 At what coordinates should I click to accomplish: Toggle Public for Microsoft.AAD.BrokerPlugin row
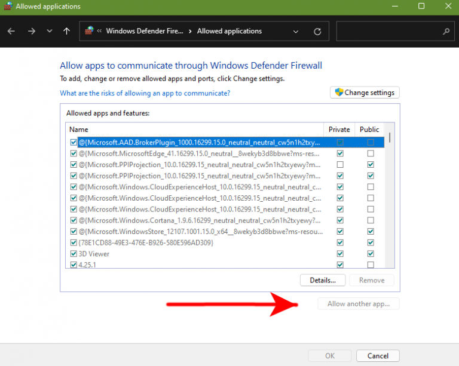point(371,142)
